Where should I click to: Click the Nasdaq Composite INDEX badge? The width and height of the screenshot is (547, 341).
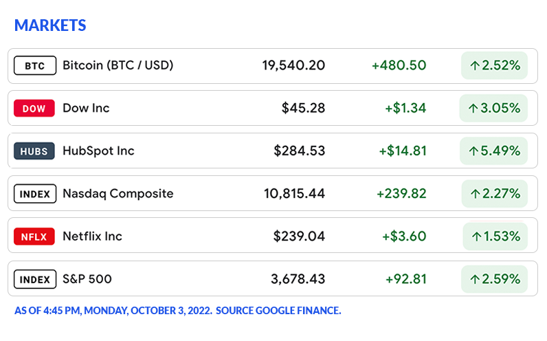click(x=34, y=194)
